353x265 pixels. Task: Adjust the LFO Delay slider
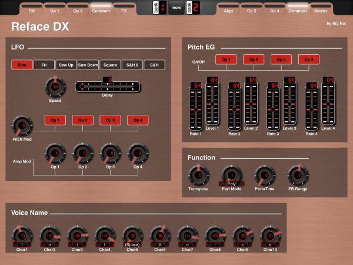[108, 87]
